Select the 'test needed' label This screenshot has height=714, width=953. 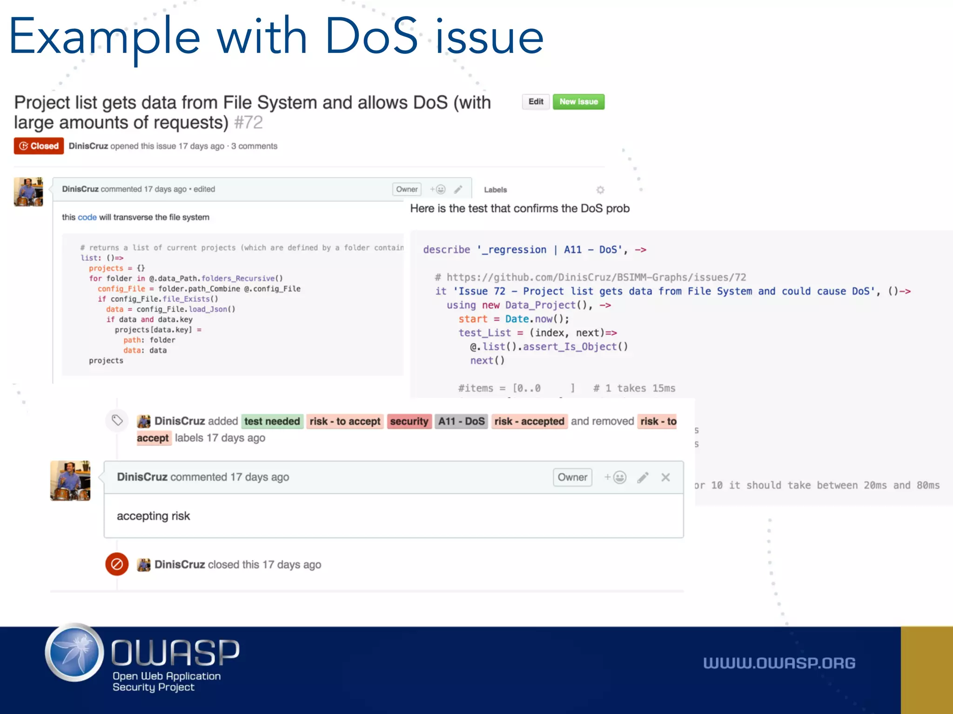click(272, 422)
